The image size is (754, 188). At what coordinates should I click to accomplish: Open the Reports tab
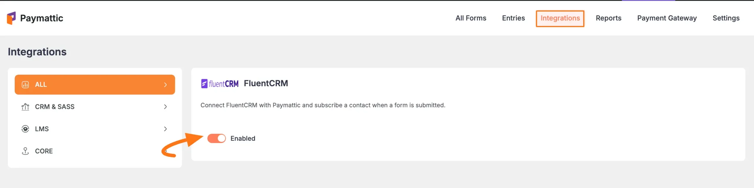pos(609,18)
